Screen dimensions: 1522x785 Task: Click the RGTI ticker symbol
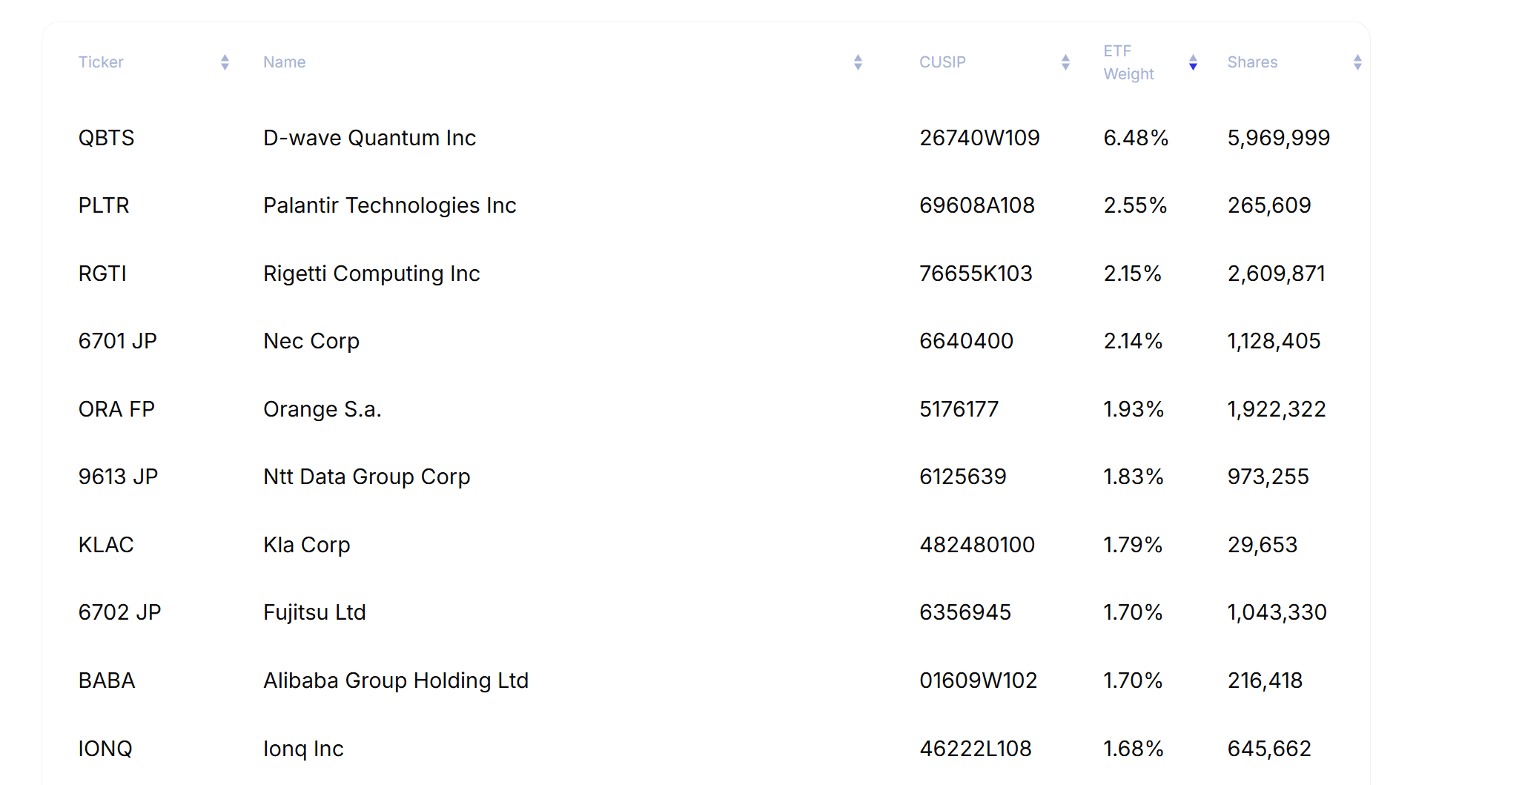[102, 274]
